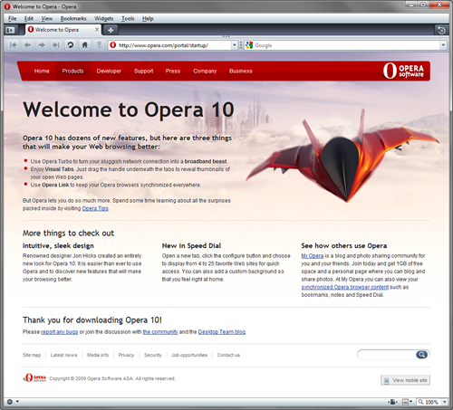Screen dimensions: 453x410
Task: Click Developer in the red navigation bar
Action: (109, 72)
